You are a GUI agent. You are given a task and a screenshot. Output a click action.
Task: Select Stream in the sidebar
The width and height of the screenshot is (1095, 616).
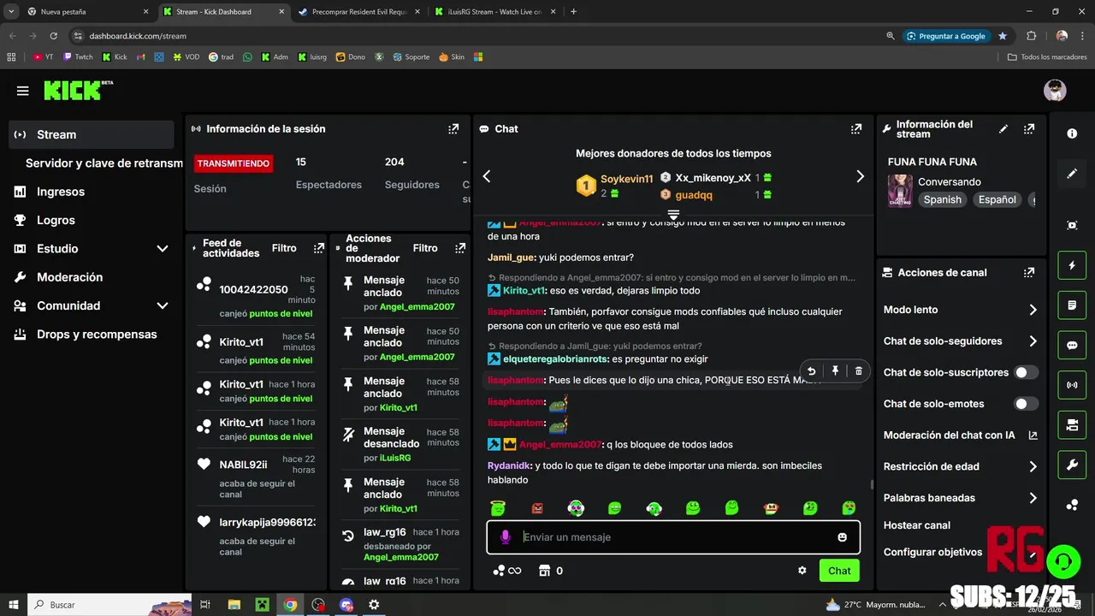click(x=91, y=134)
